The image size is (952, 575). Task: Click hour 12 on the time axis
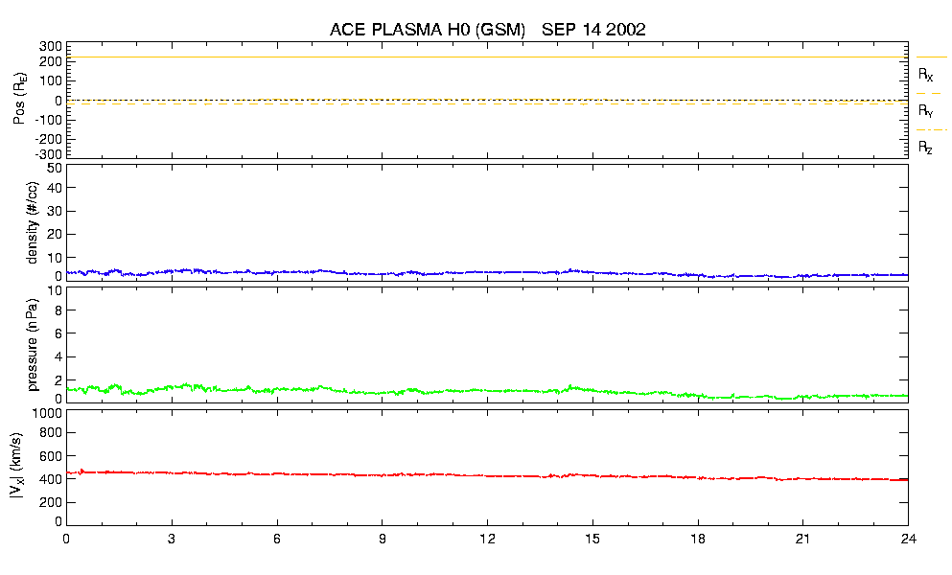pyautogui.click(x=487, y=540)
